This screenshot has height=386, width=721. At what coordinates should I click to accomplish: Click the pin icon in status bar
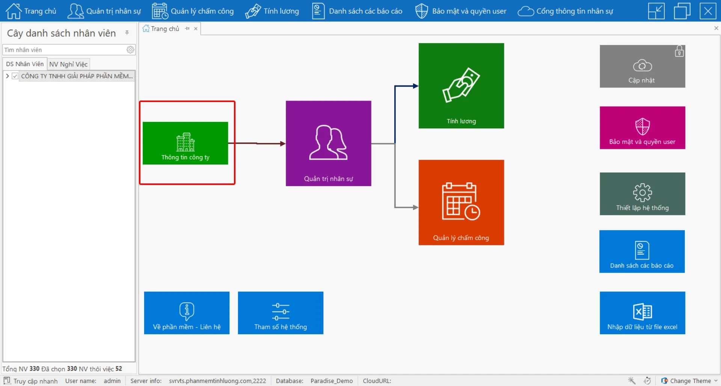point(632,380)
